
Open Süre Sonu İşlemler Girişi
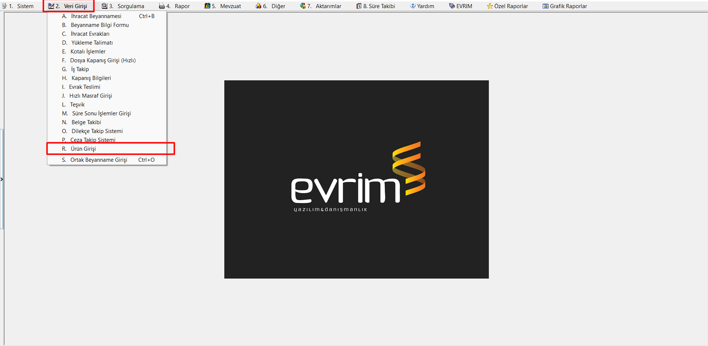(107, 113)
